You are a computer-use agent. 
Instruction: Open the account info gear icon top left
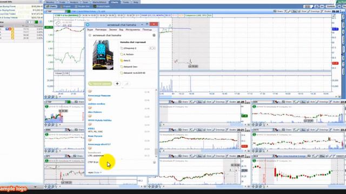(41, 2)
